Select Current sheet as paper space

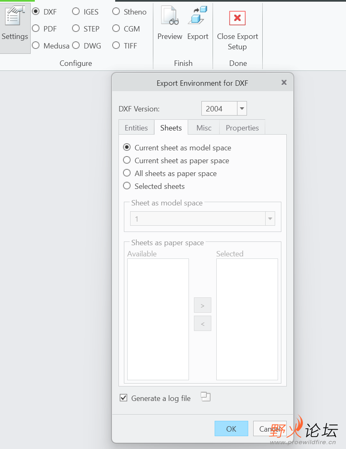pos(127,160)
